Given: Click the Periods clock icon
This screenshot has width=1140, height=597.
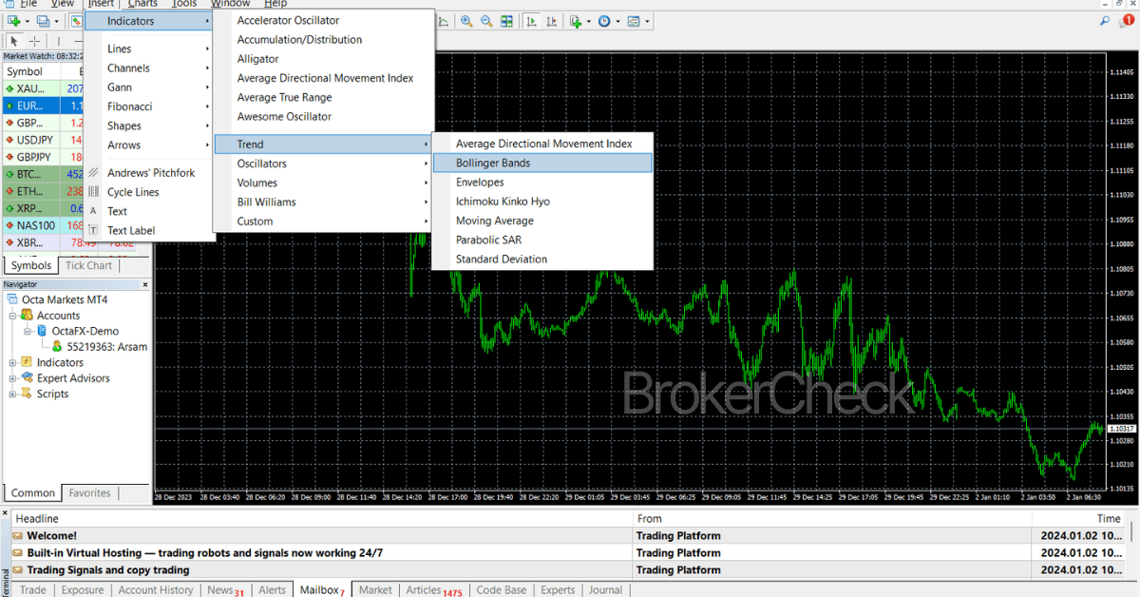Looking at the screenshot, I should [605, 21].
